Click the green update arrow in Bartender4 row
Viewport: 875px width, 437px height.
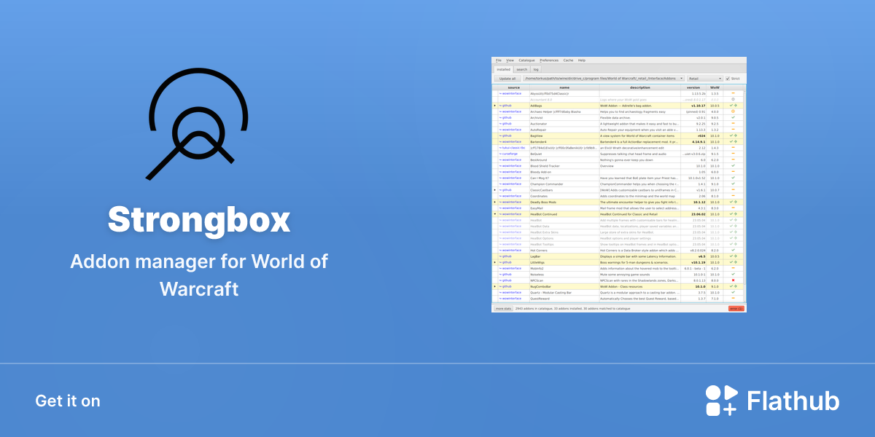pyautogui.click(x=736, y=141)
